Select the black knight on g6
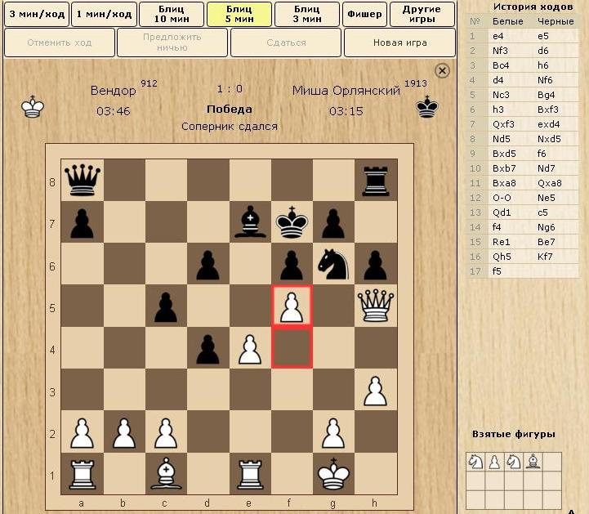Image resolution: width=589 pixels, height=514 pixels. pos(333,264)
